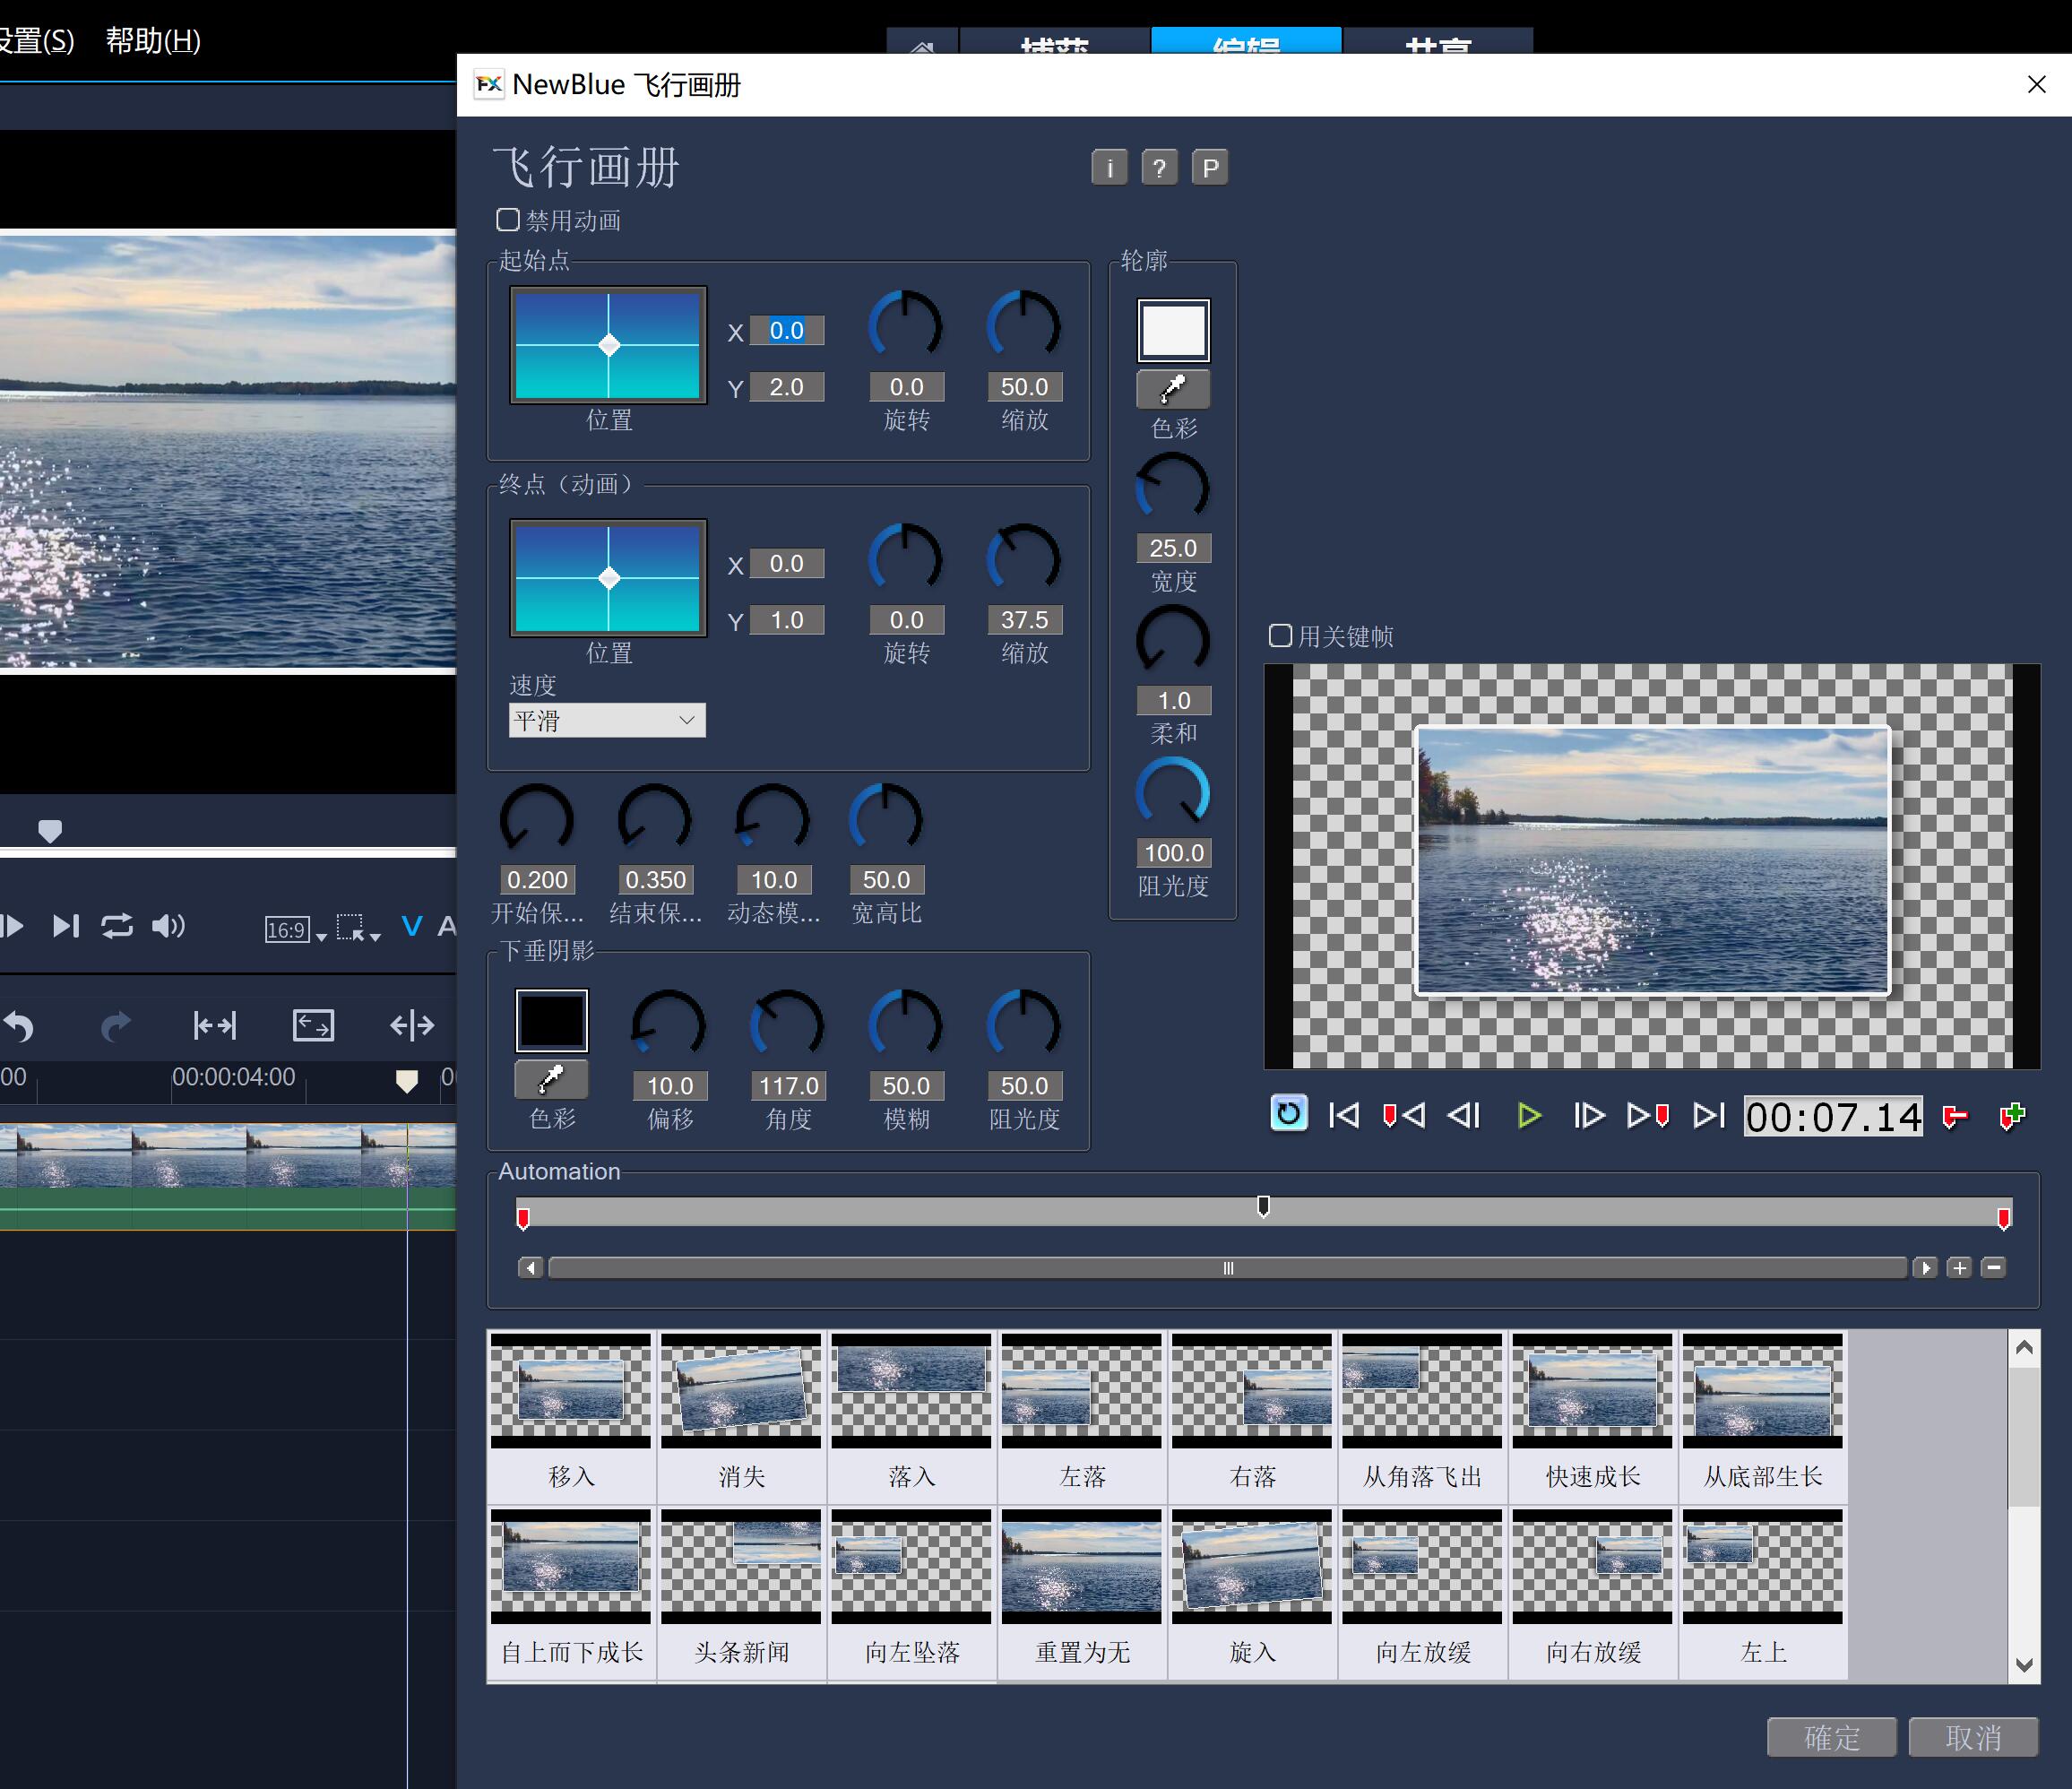Click the undo arrow in the timeline toolbar
Screen dimensions: 2072x1789
20,1025
